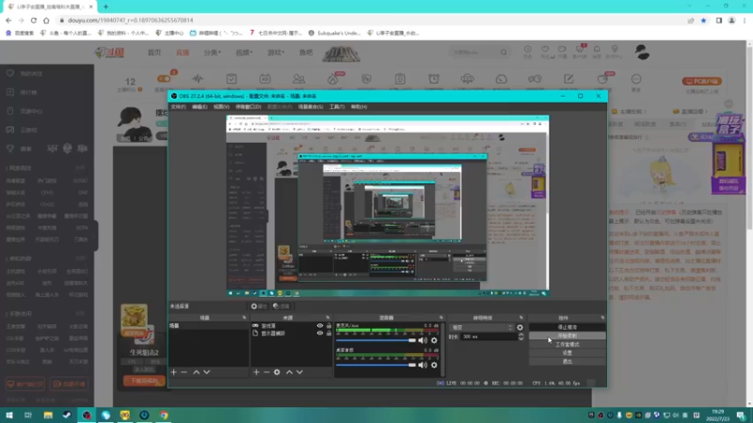753x423 pixels.
Task: Adjust the 桌面音频 volume slider
Action: [376, 365]
